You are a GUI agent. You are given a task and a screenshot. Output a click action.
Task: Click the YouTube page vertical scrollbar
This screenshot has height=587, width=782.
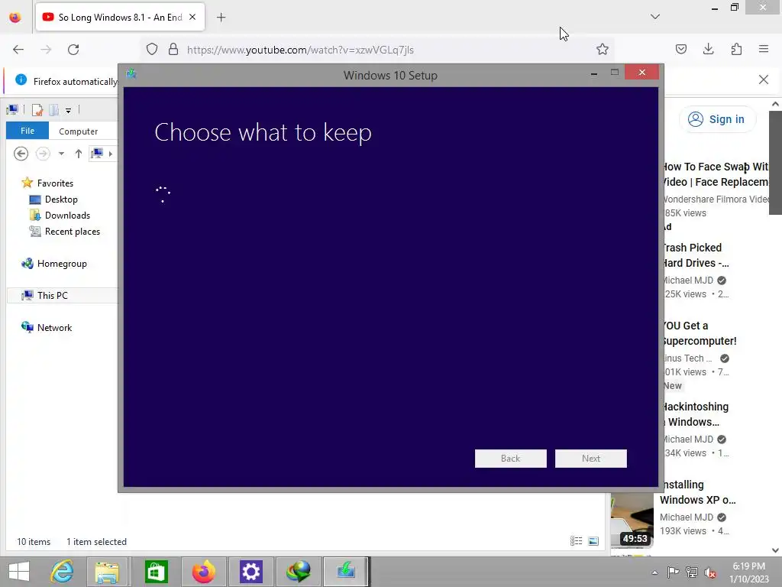click(774, 163)
